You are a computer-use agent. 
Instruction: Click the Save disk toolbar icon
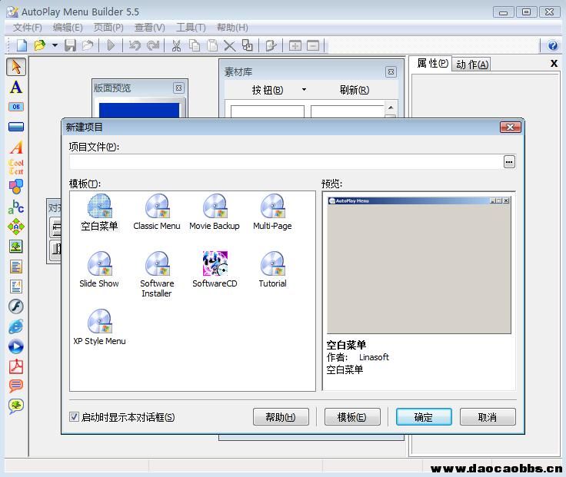click(70, 46)
